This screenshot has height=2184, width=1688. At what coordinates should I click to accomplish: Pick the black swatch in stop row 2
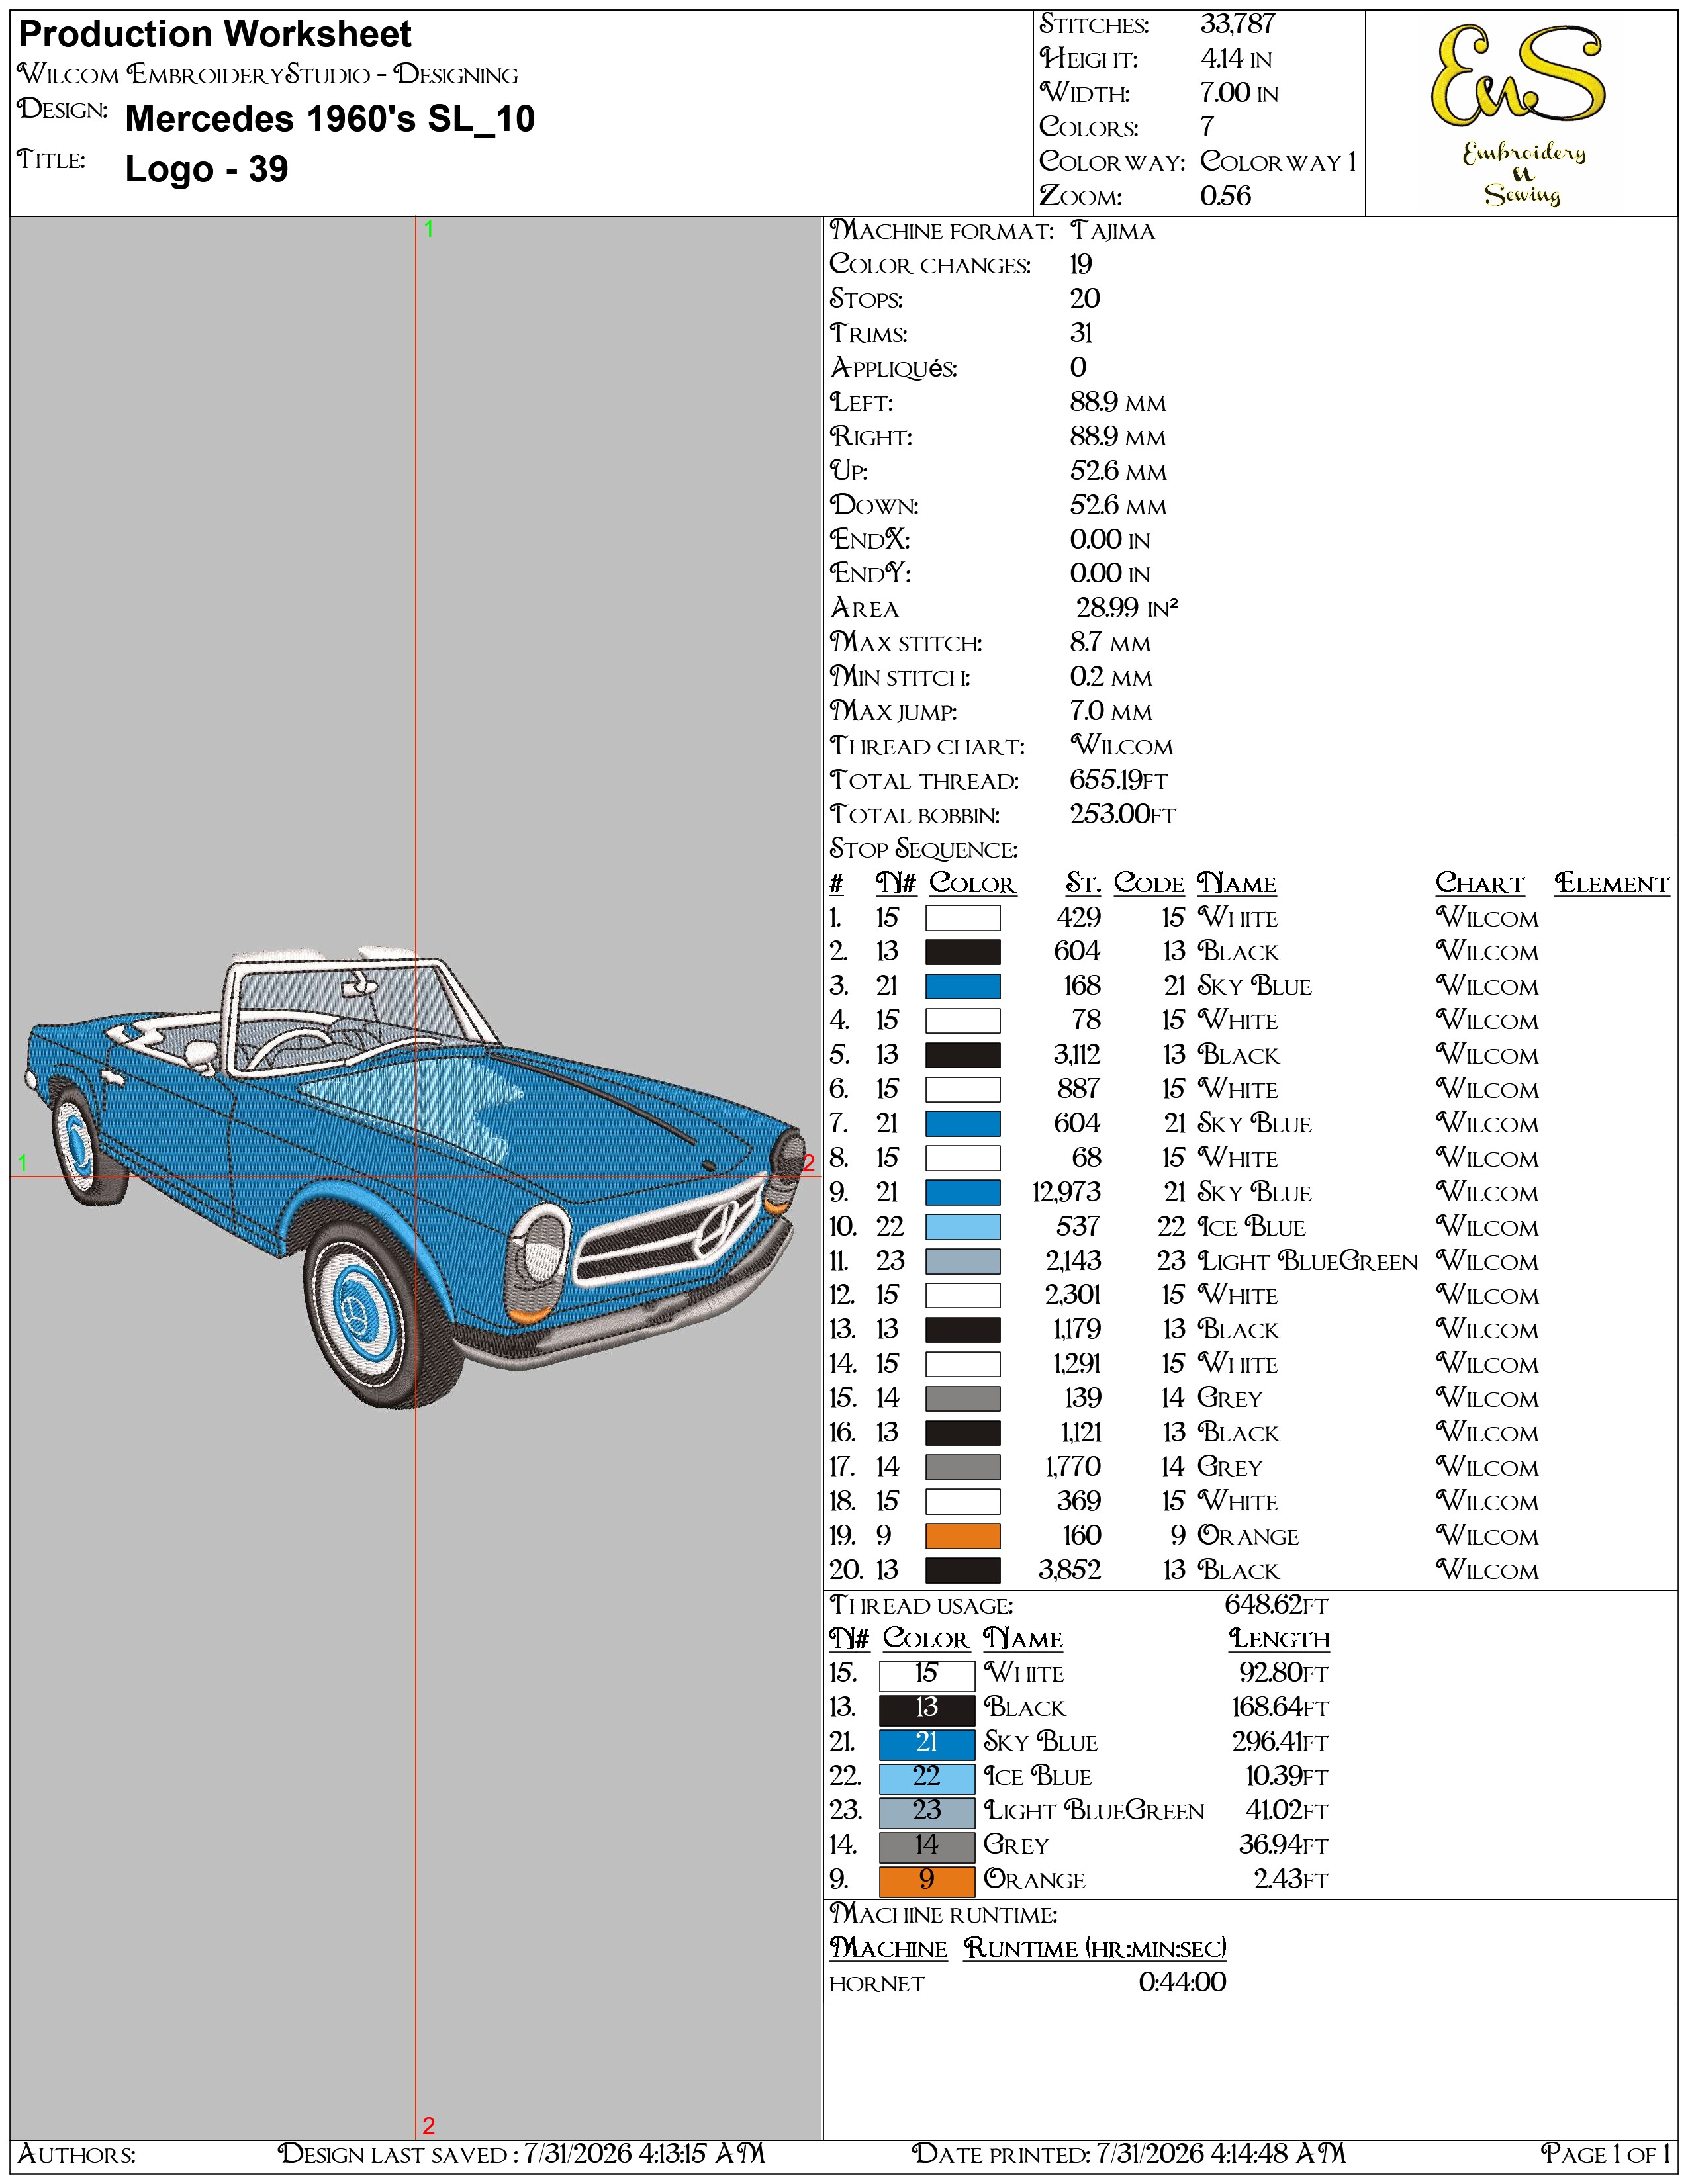coord(962,952)
